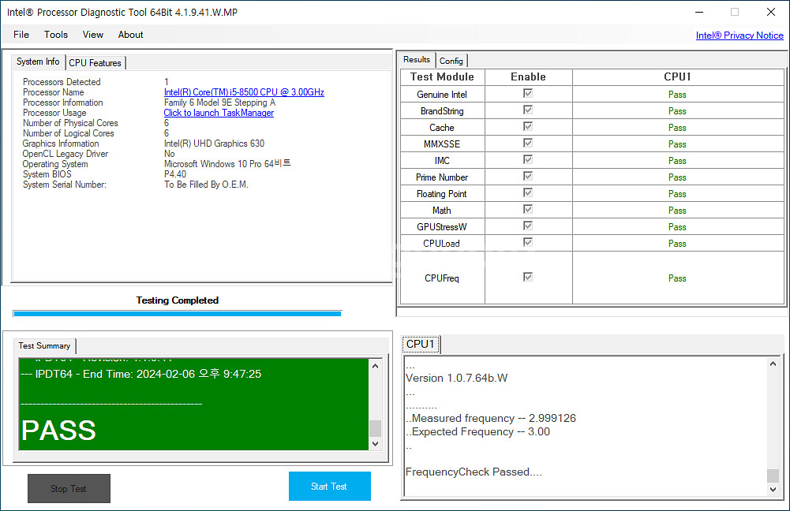Click the Start Test button
The image size is (790, 511).
(330, 487)
